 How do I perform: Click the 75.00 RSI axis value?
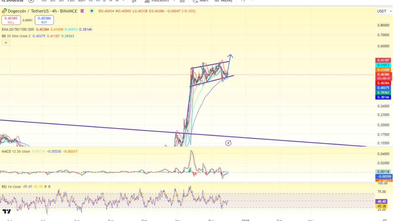[382, 192]
